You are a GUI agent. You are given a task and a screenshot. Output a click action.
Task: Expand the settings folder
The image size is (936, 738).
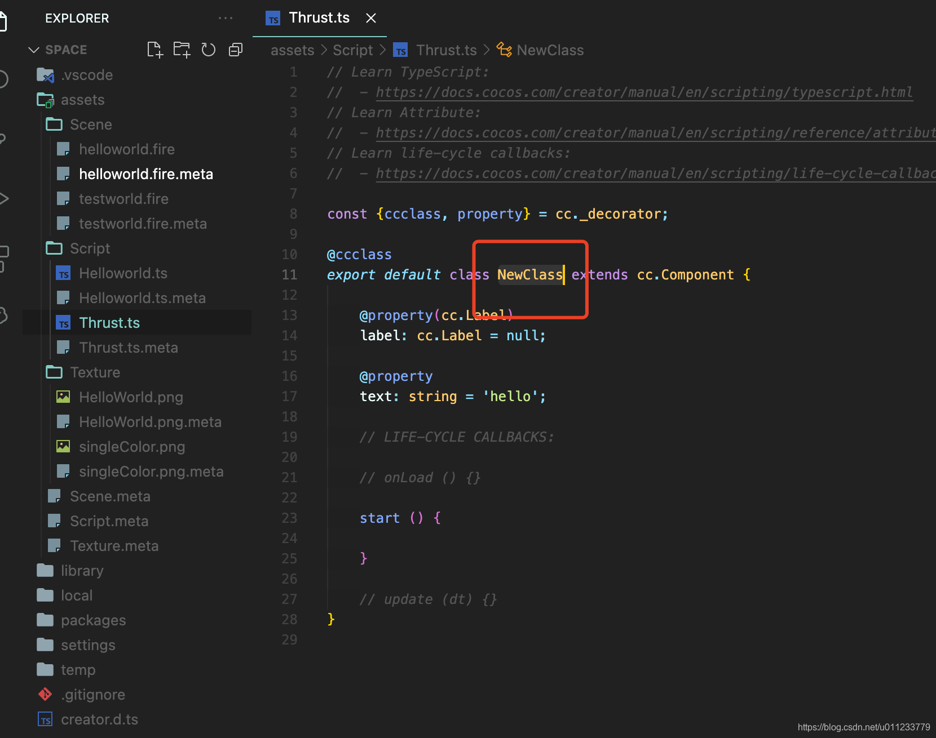pos(88,645)
